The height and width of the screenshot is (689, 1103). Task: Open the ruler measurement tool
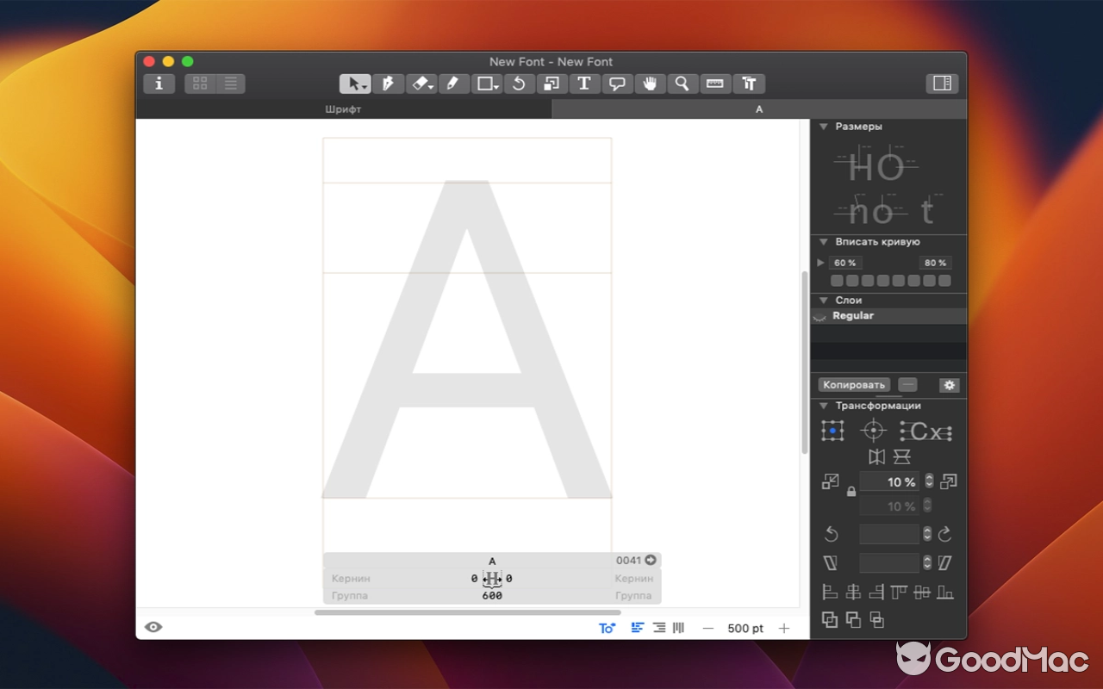[x=714, y=84]
